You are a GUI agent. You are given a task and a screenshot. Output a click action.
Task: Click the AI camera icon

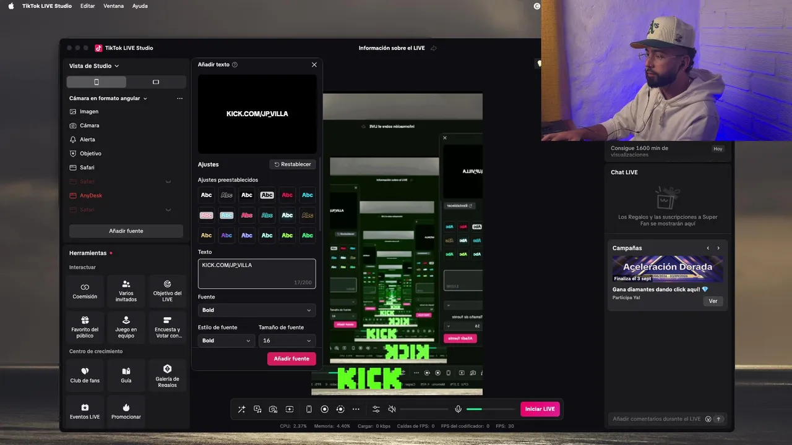click(x=273, y=409)
